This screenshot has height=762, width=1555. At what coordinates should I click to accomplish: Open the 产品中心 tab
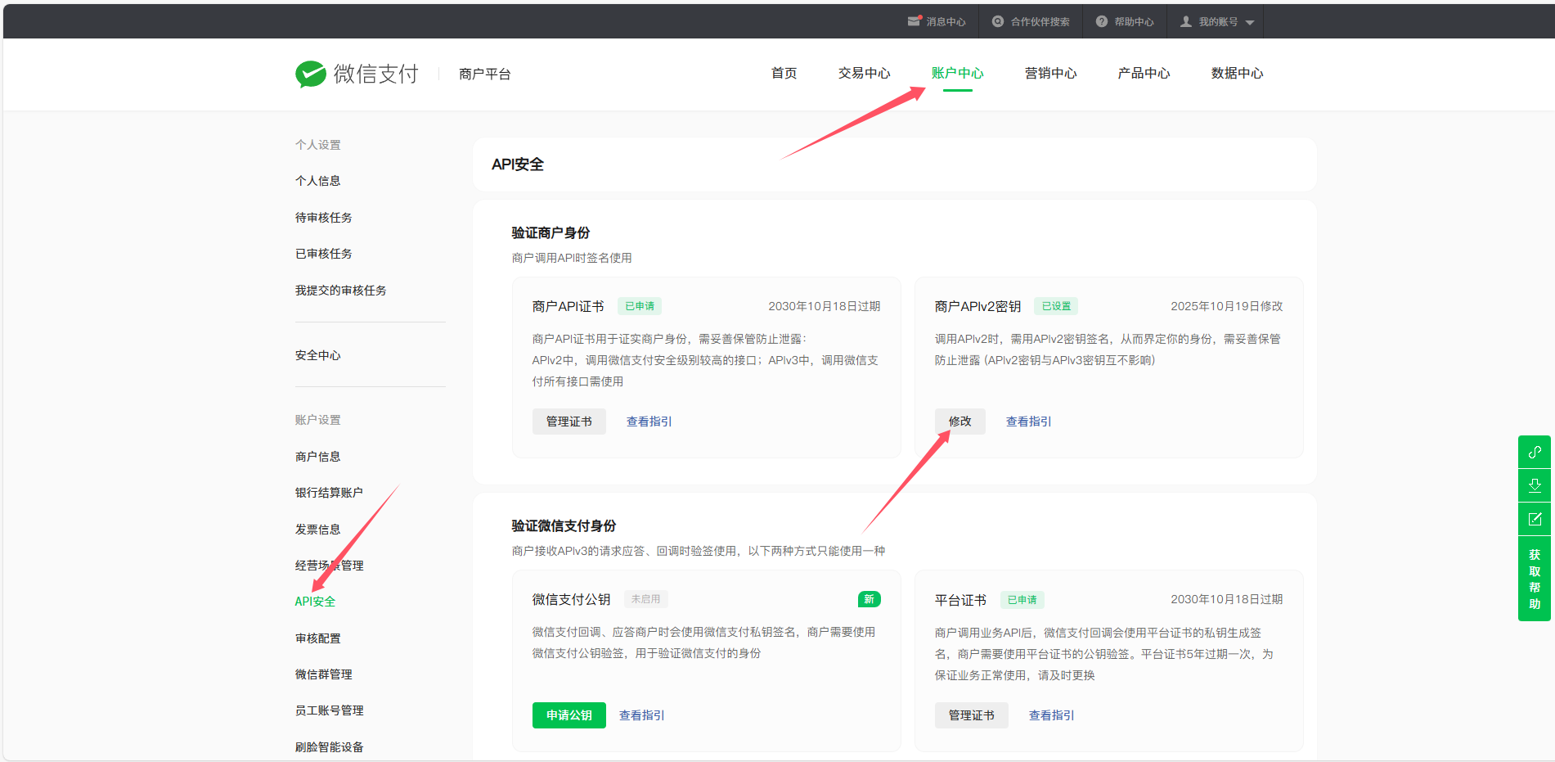pyautogui.click(x=1144, y=73)
